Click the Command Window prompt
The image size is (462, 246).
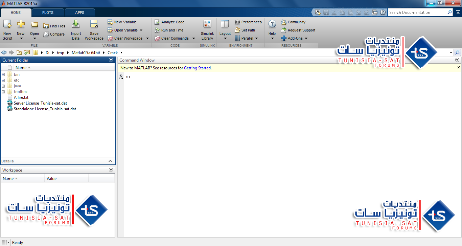(x=128, y=77)
